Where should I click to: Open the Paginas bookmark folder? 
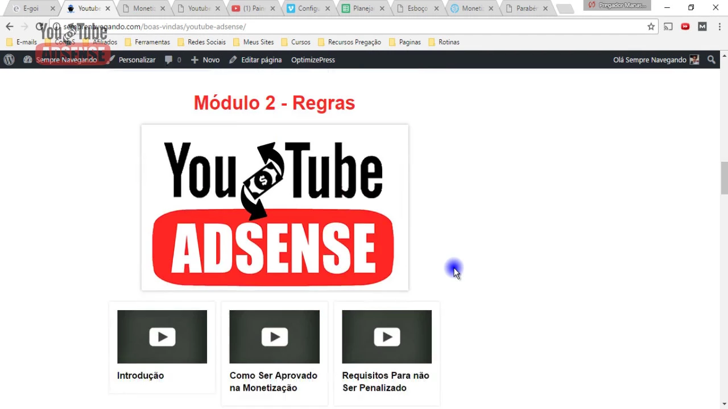click(x=404, y=42)
